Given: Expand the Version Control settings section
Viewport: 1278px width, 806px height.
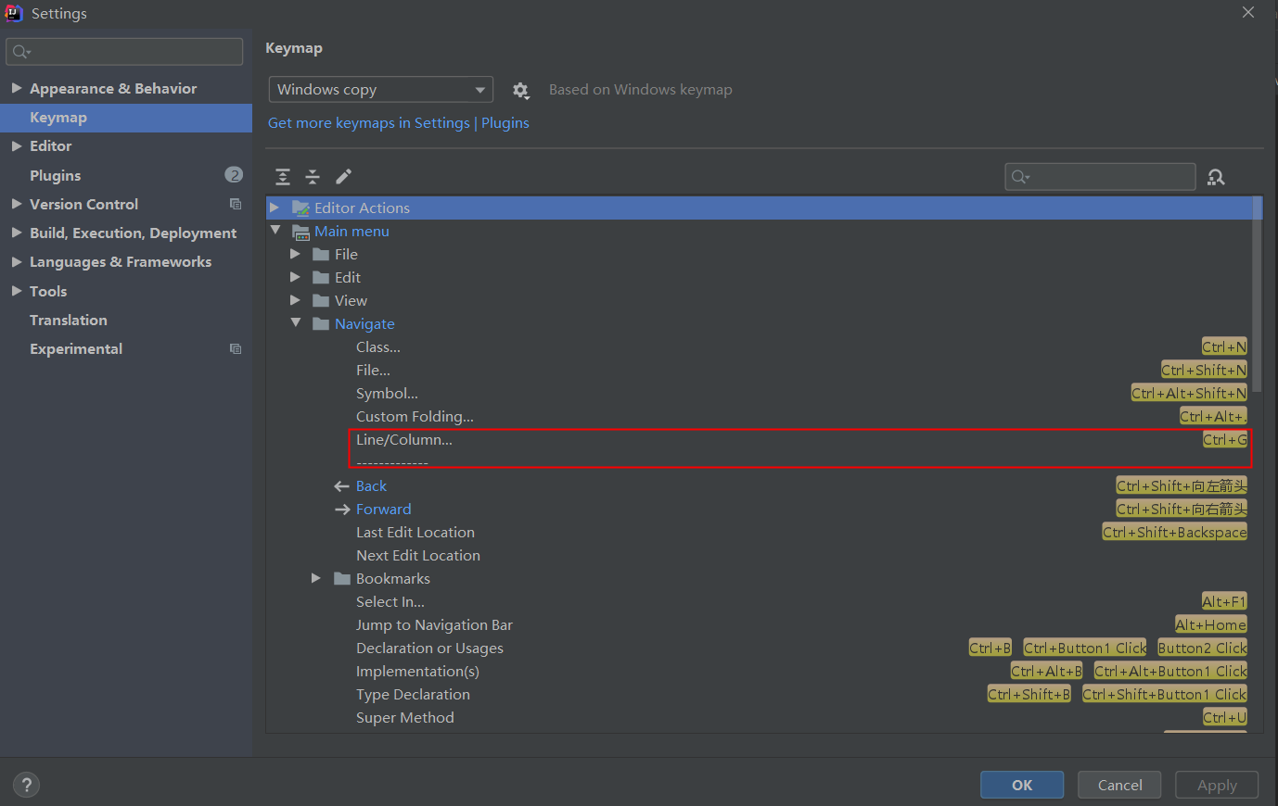Looking at the screenshot, I should [x=16, y=204].
